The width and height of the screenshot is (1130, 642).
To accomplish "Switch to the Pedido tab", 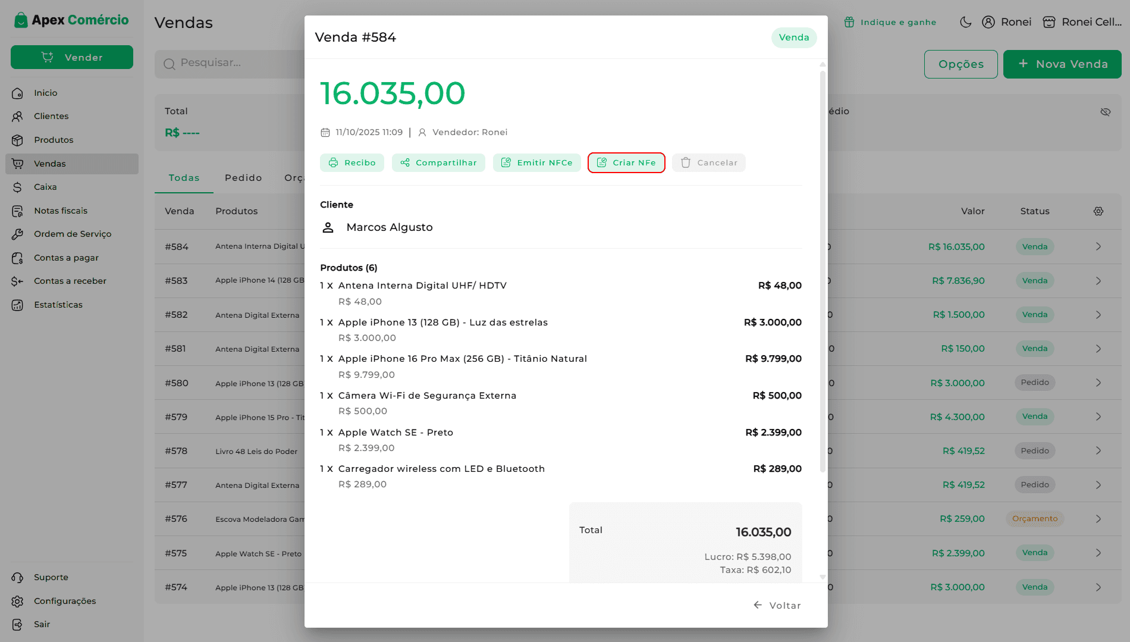I will [x=243, y=178].
